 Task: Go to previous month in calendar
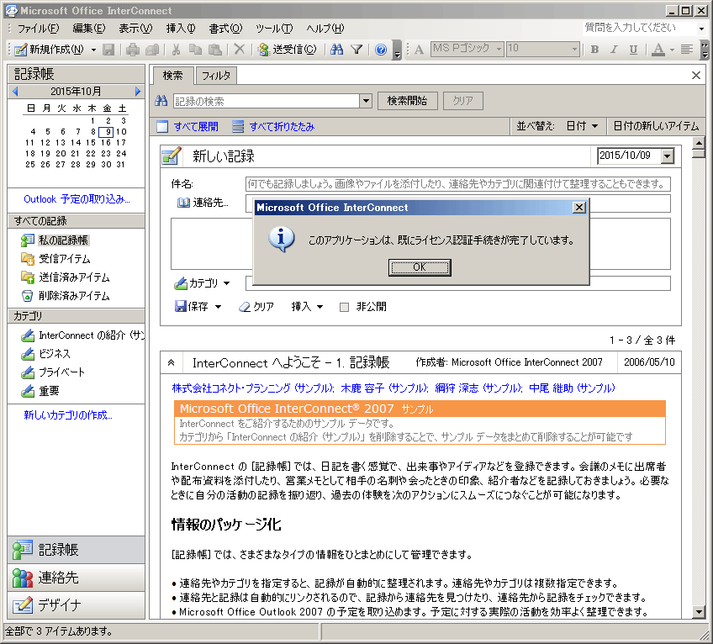point(15,92)
